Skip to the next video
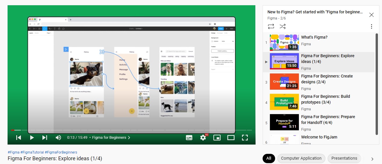Screen dimensions: 382x164 [x=45, y=138]
